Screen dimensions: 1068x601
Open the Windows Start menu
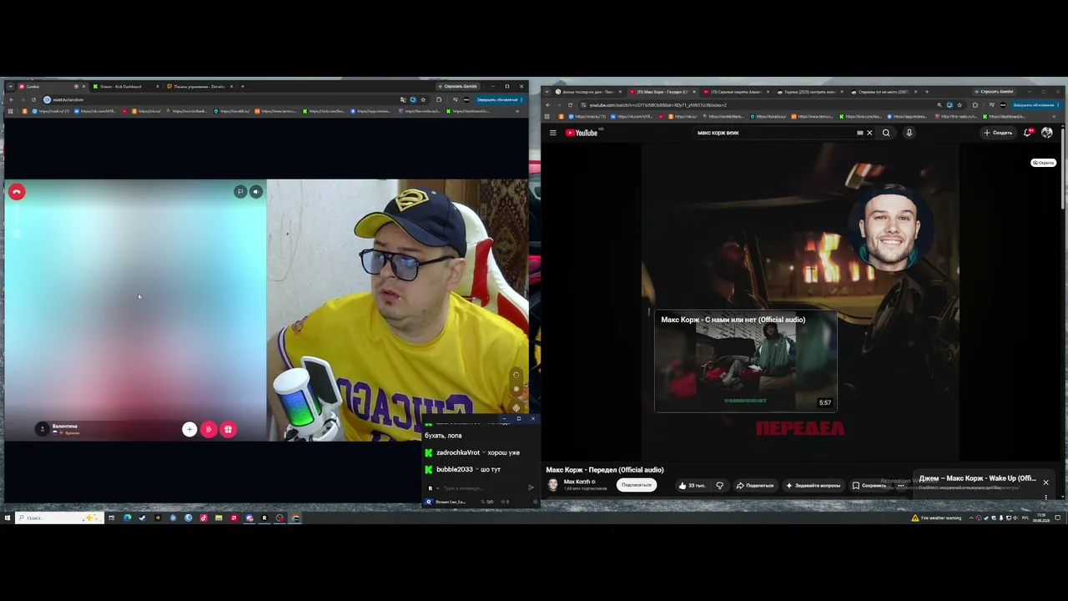[x=8, y=518]
